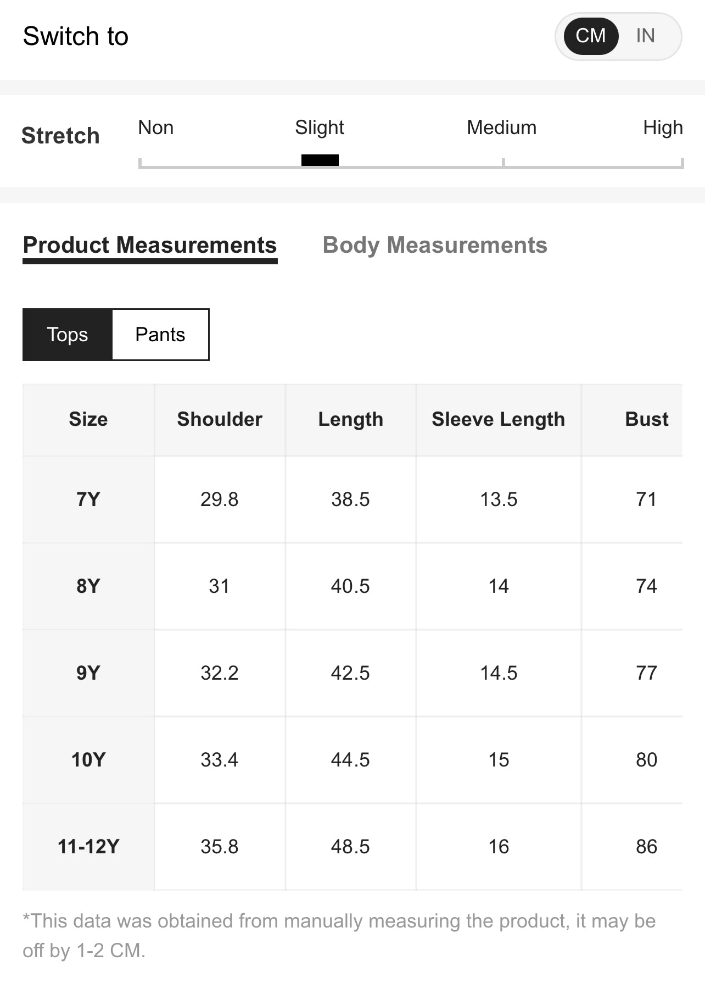This screenshot has width=705, height=983.
Task: Select the 10Y size row header
Action: click(x=88, y=760)
